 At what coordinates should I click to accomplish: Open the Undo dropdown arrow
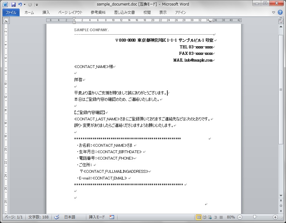click(x=24, y=4)
